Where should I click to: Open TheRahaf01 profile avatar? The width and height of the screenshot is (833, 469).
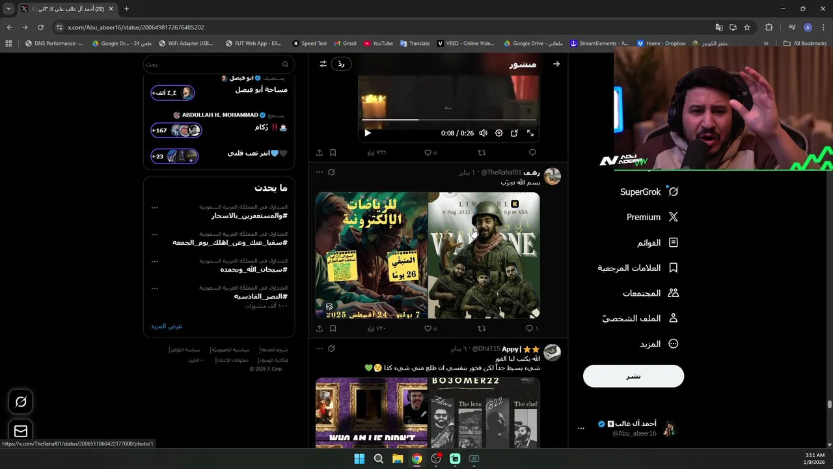pos(552,176)
